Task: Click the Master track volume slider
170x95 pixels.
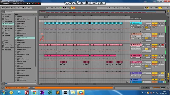Action: [x=155, y=82]
